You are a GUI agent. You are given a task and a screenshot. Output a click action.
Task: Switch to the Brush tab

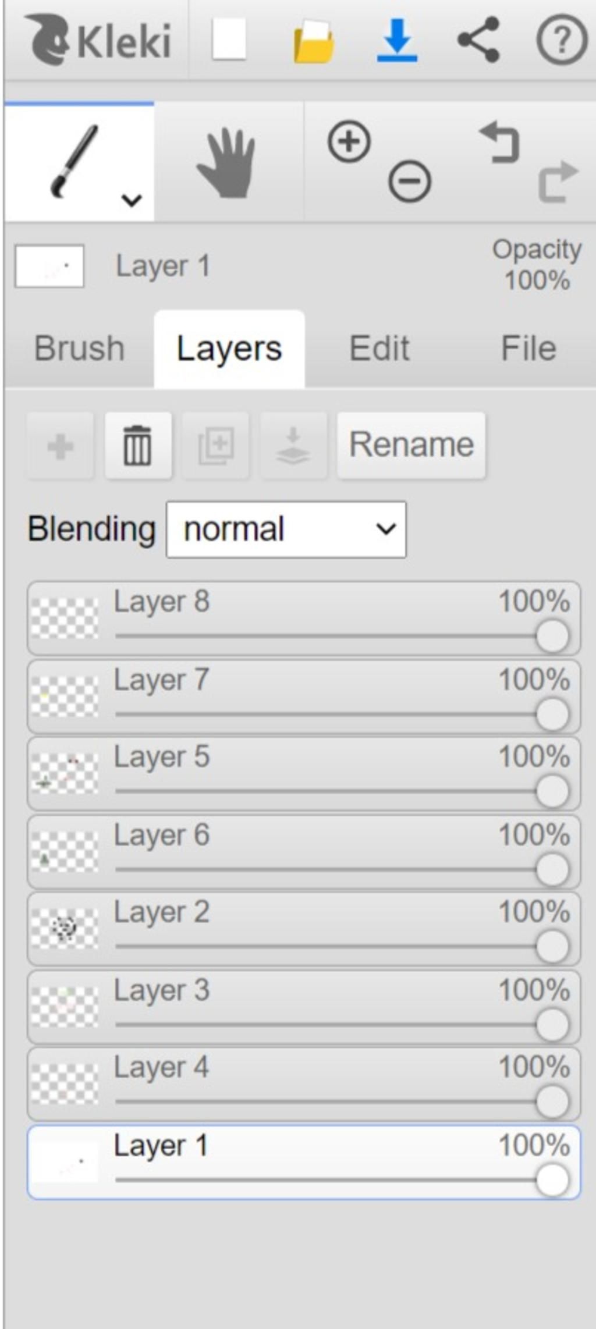tap(79, 349)
